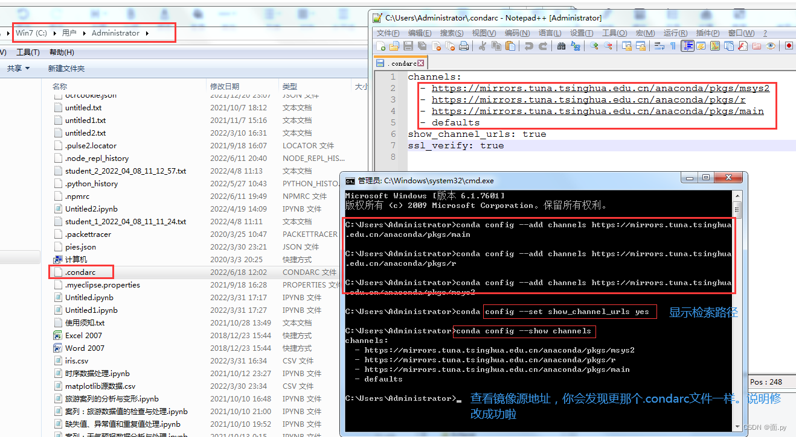
Task: Click the Print icon in Notepad++
Action: click(464, 46)
